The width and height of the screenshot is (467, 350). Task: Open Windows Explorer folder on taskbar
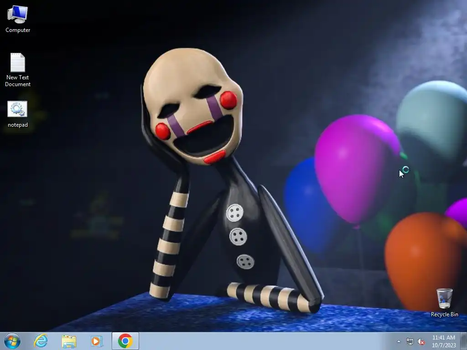pos(69,341)
